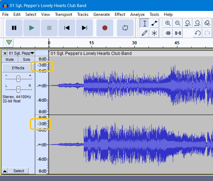Viewport: 213px width, 181px height.
Task: Click 'Stereo, 44100Hz' track info text
Action: pos(17,97)
